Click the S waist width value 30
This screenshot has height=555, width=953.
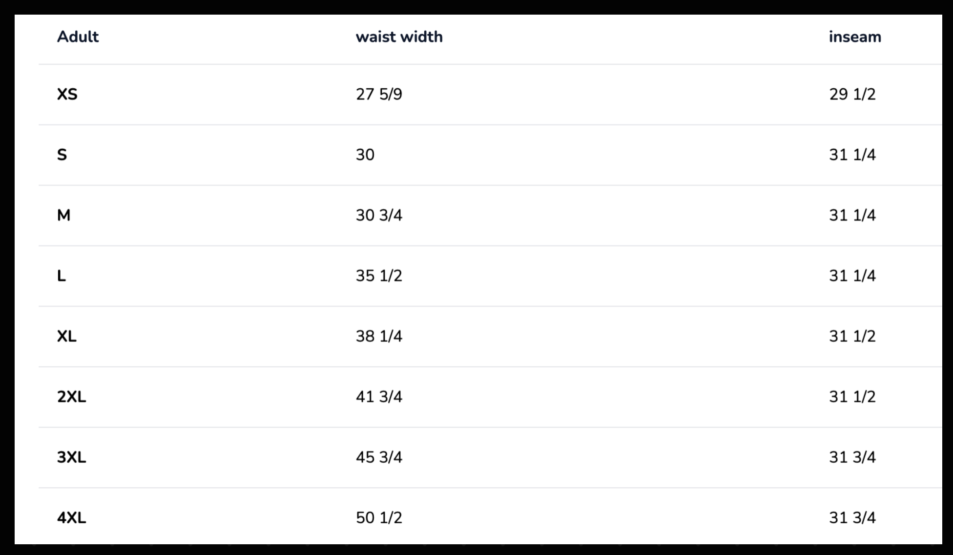(365, 155)
